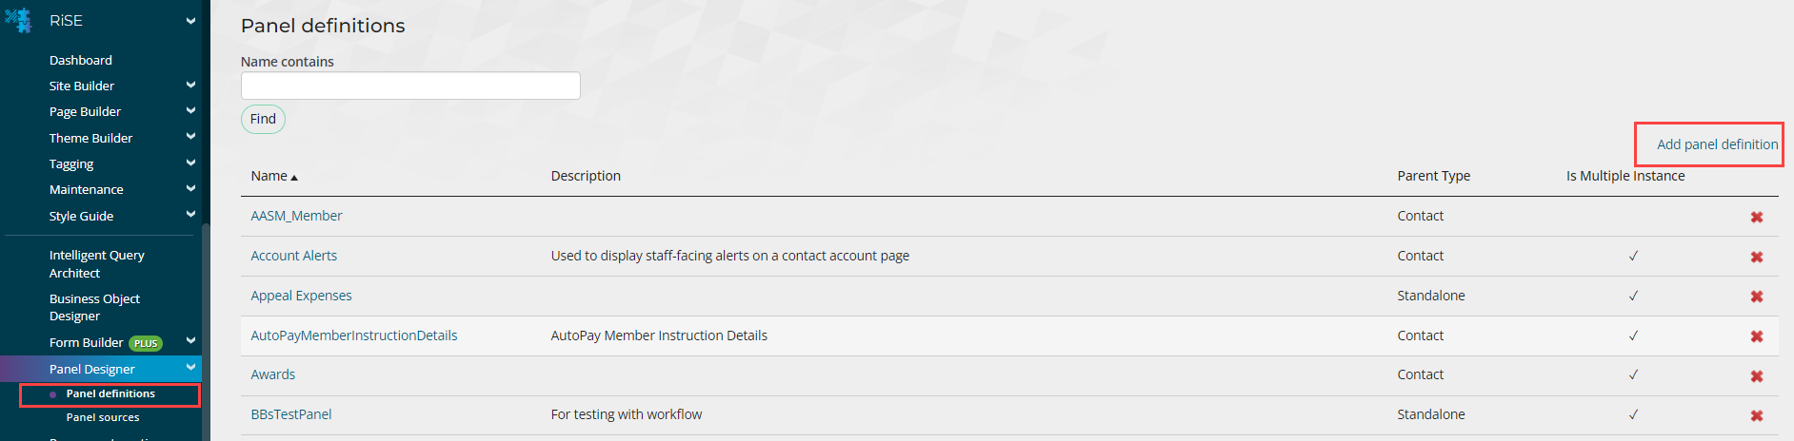This screenshot has width=1794, height=441.
Task: Open the Account Alerts panel link
Action: click(x=293, y=256)
